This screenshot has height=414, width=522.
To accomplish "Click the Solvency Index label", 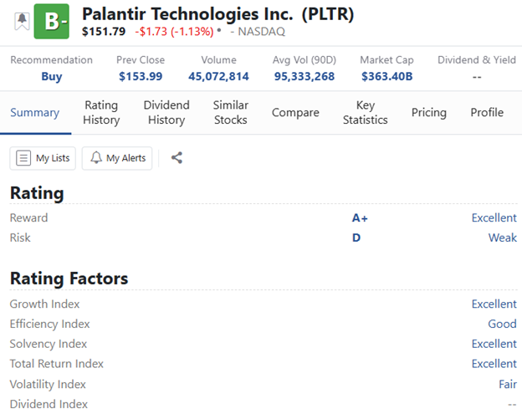I will point(49,344).
